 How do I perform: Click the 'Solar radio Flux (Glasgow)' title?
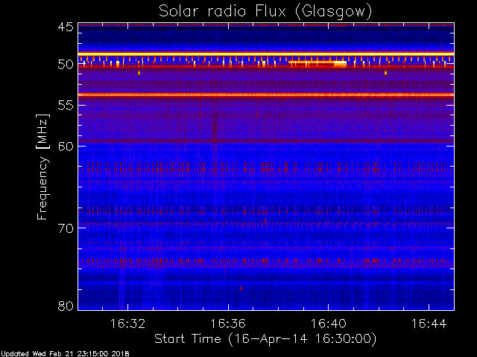point(265,12)
